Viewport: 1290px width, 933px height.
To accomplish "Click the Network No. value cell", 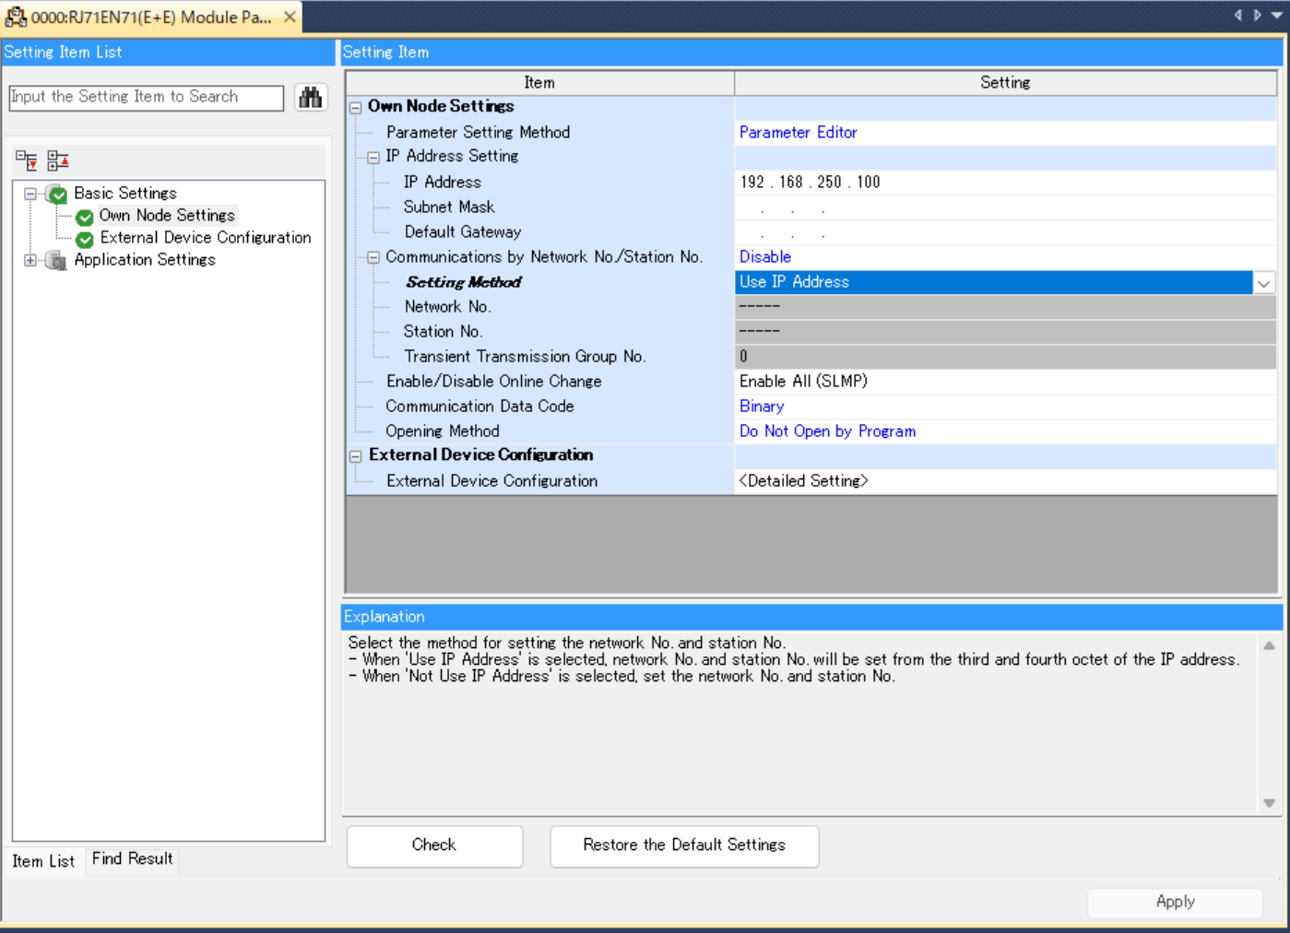I will (1005, 307).
